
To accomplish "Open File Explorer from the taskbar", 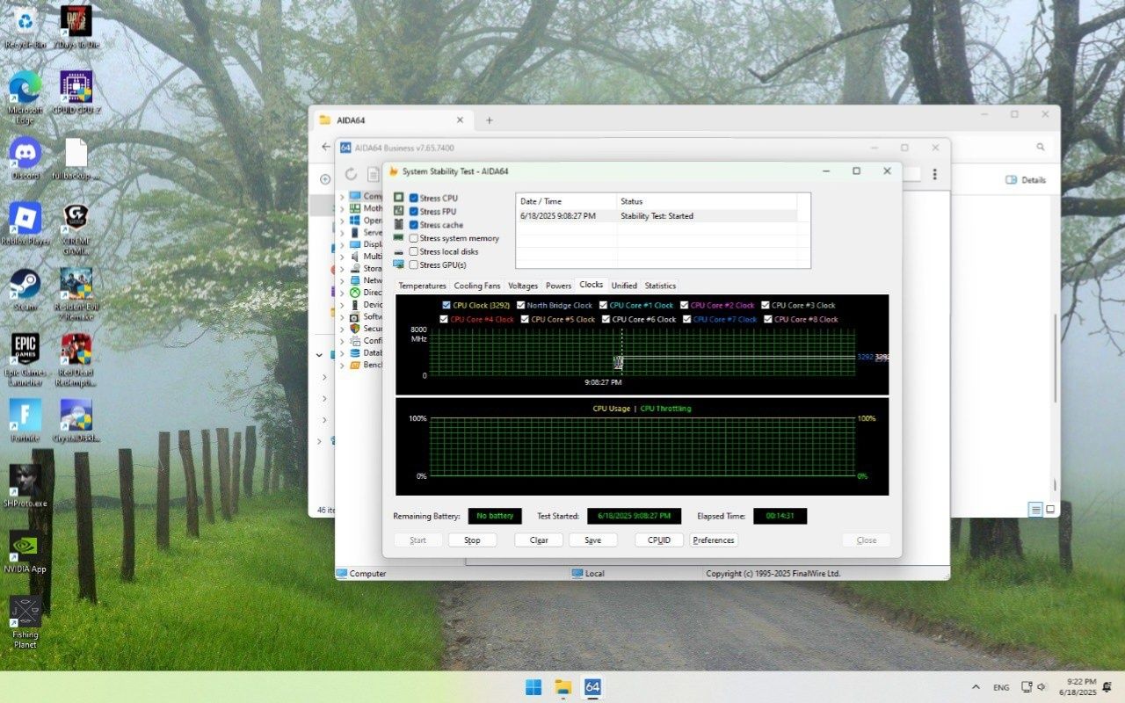I will pyautogui.click(x=563, y=686).
